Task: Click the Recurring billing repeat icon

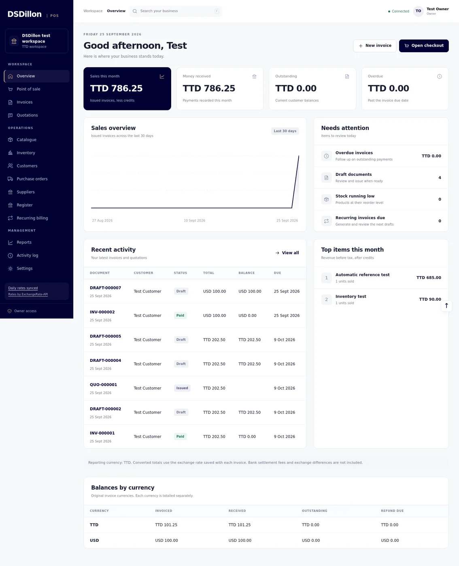Action: click(x=11, y=218)
